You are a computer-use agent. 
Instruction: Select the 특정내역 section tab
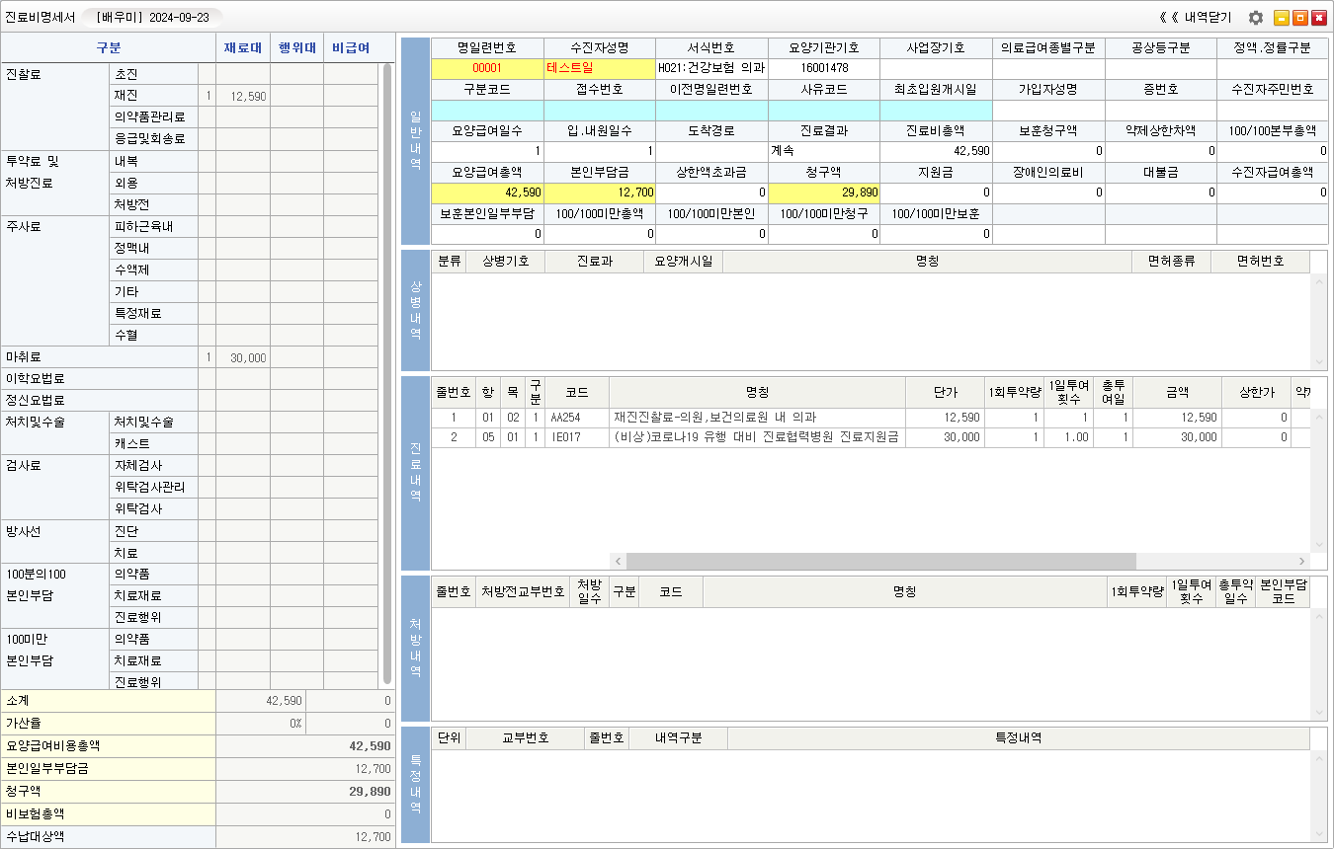tap(416, 785)
